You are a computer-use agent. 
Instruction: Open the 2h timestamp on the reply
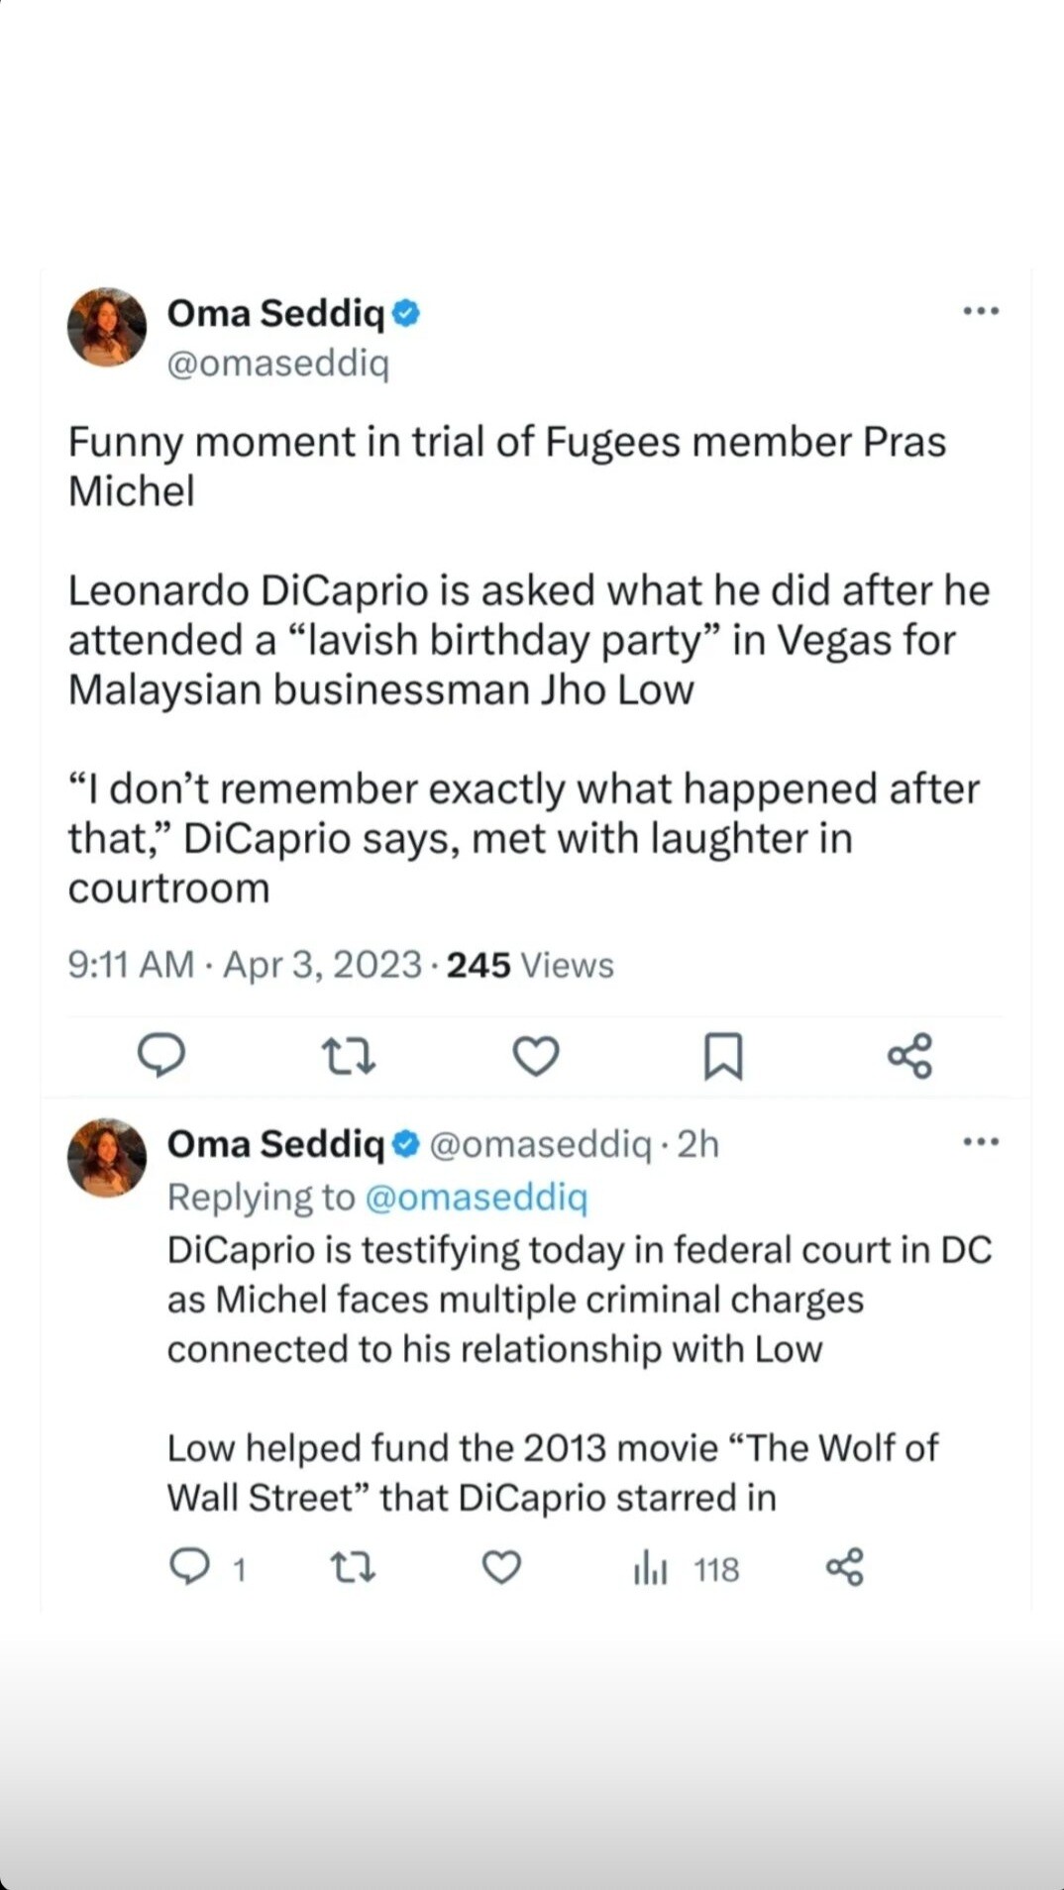698,1144
